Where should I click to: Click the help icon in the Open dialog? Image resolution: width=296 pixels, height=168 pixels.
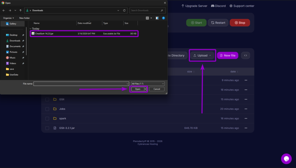point(163,18)
